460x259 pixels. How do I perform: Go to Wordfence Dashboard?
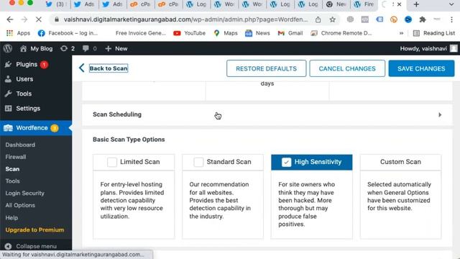pyautogui.click(x=20, y=145)
